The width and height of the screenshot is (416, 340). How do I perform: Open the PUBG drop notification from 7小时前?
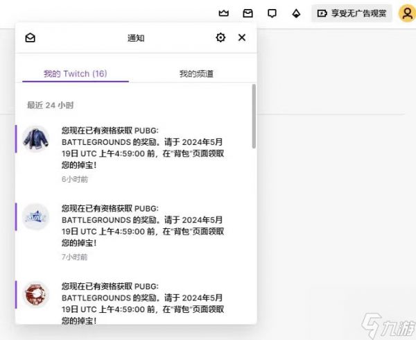pos(135,232)
